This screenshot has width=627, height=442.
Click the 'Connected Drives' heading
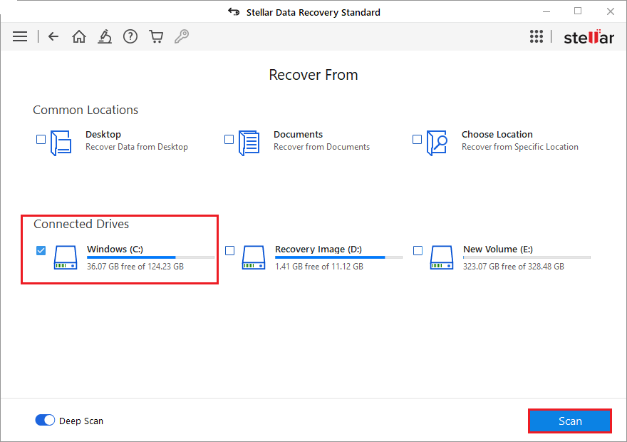[x=81, y=224]
